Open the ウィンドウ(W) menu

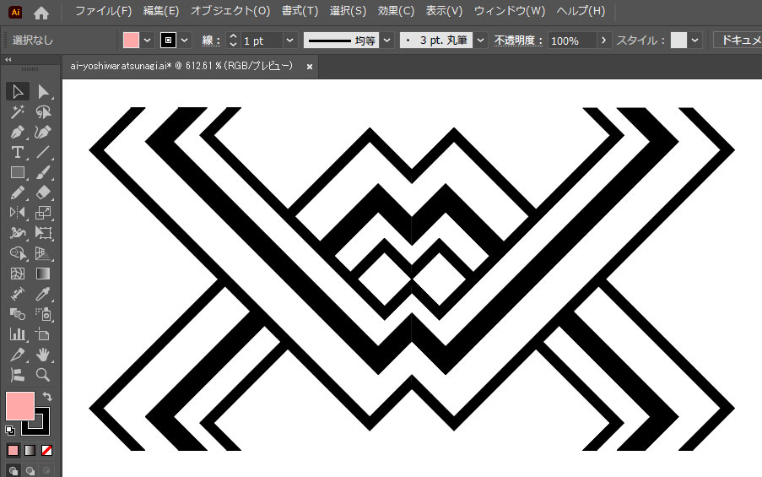coord(509,12)
